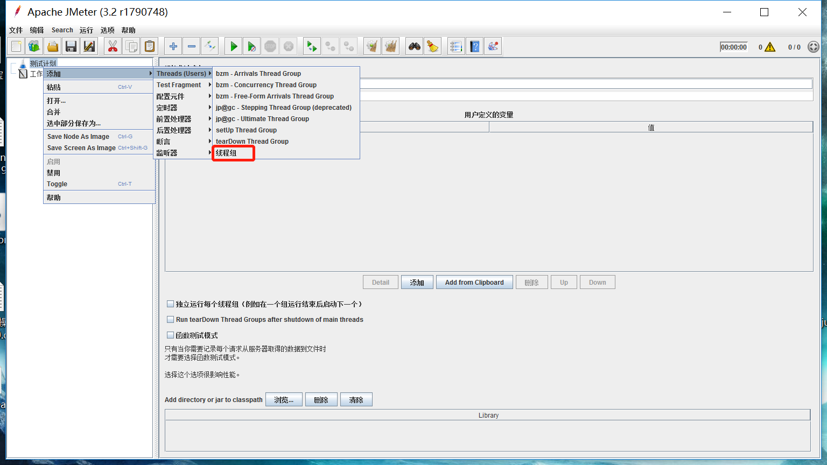Select Test Fragment in Add submenu

[183, 85]
